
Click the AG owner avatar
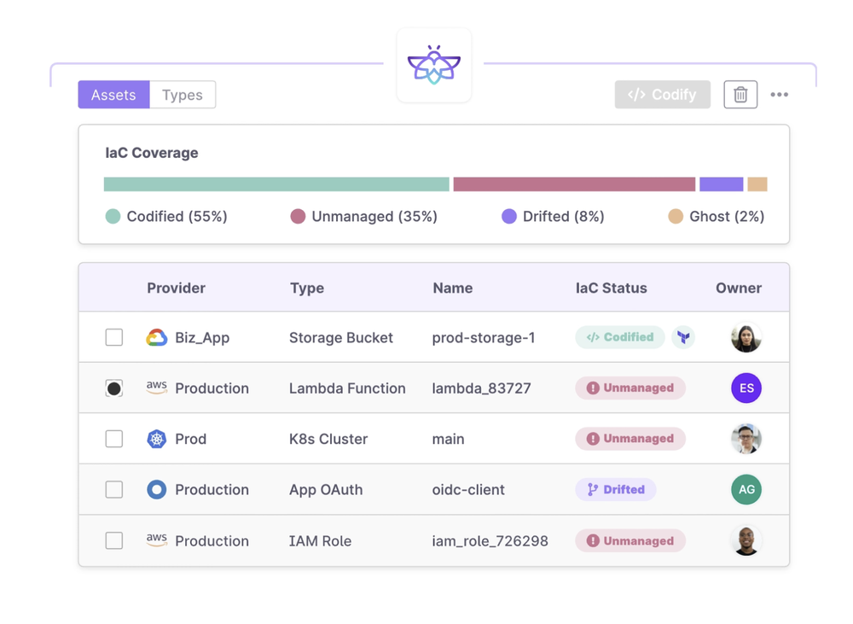(746, 489)
